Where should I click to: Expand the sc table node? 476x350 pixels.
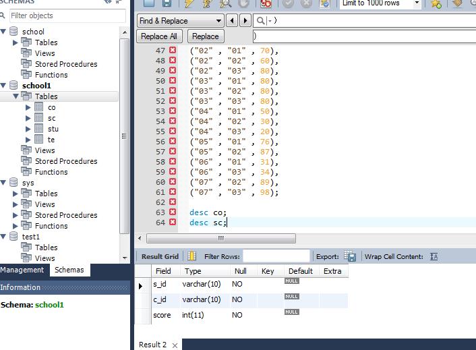coord(28,118)
